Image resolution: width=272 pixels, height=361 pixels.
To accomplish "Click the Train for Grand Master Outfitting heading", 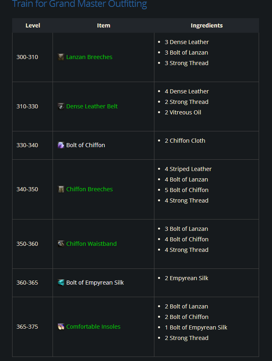I will coord(80,4).
